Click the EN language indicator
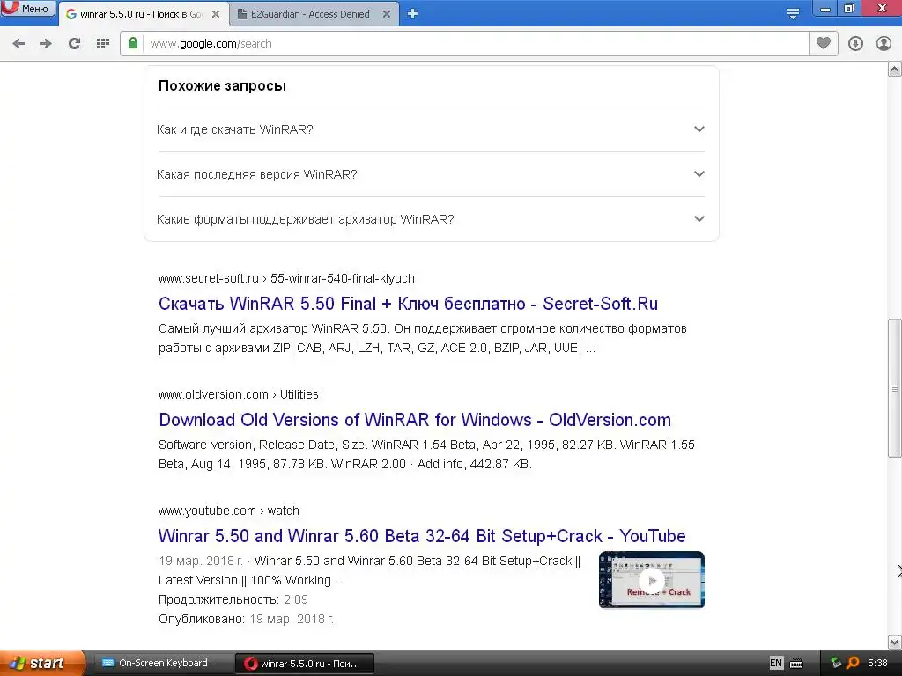This screenshot has height=676, width=902. coord(776,663)
